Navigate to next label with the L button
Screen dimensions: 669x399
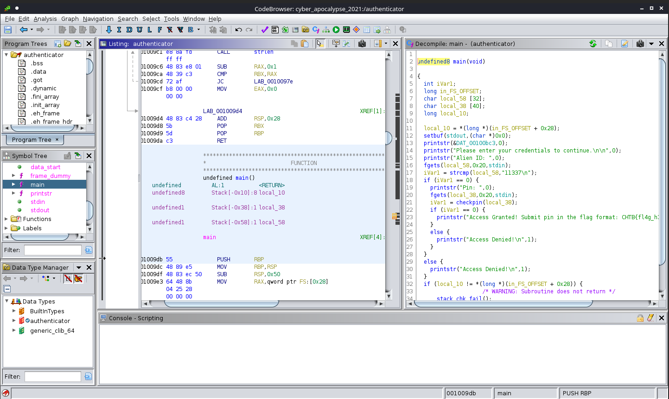click(149, 30)
